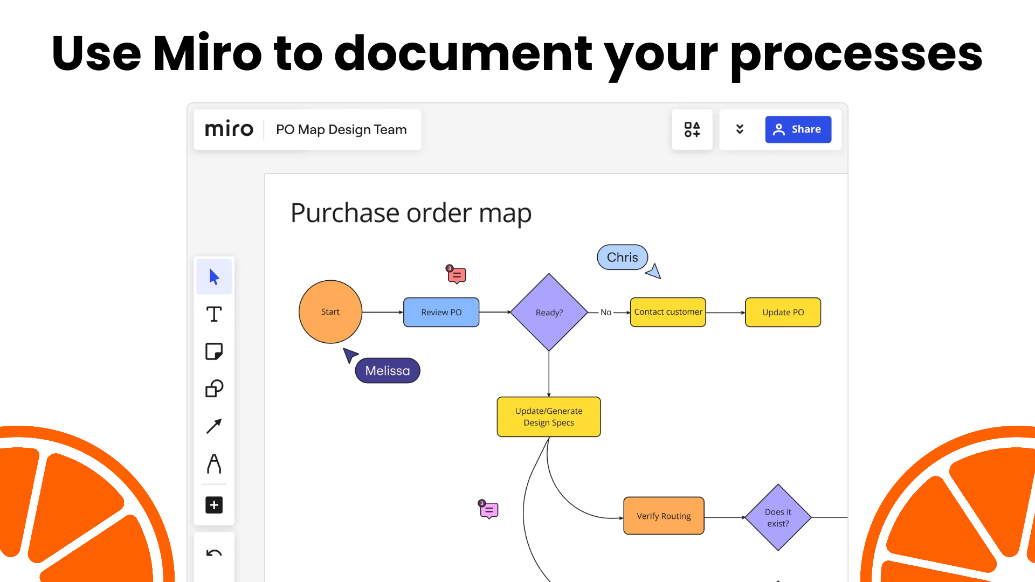The image size is (1035, 582).
Task: Click the Ready? decision diamond
Action: pos(549,312)
